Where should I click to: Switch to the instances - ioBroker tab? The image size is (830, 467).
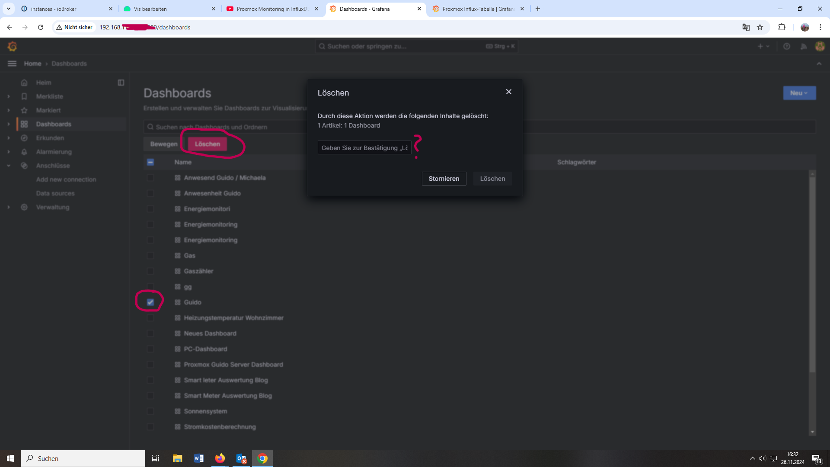pyautogui.click(x=54, y=9)
